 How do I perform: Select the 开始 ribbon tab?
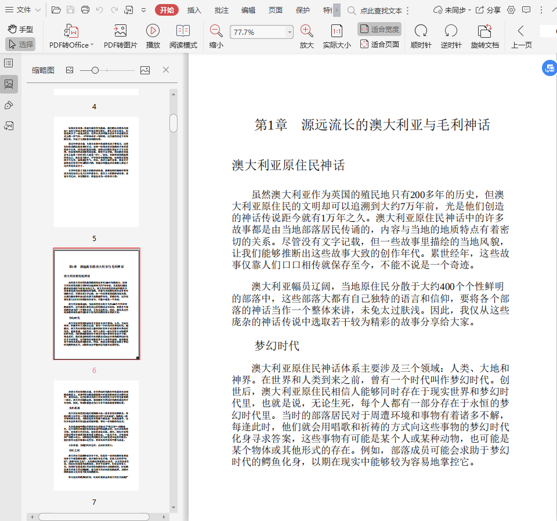tap(167, 10)
